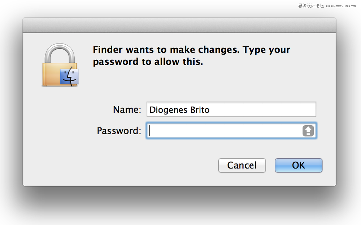Click the golden padlock icon

coord(60,65)
